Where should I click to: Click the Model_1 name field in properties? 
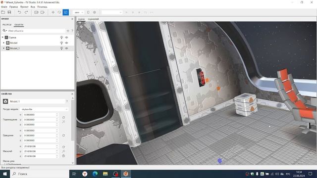[x=37, y=101]
